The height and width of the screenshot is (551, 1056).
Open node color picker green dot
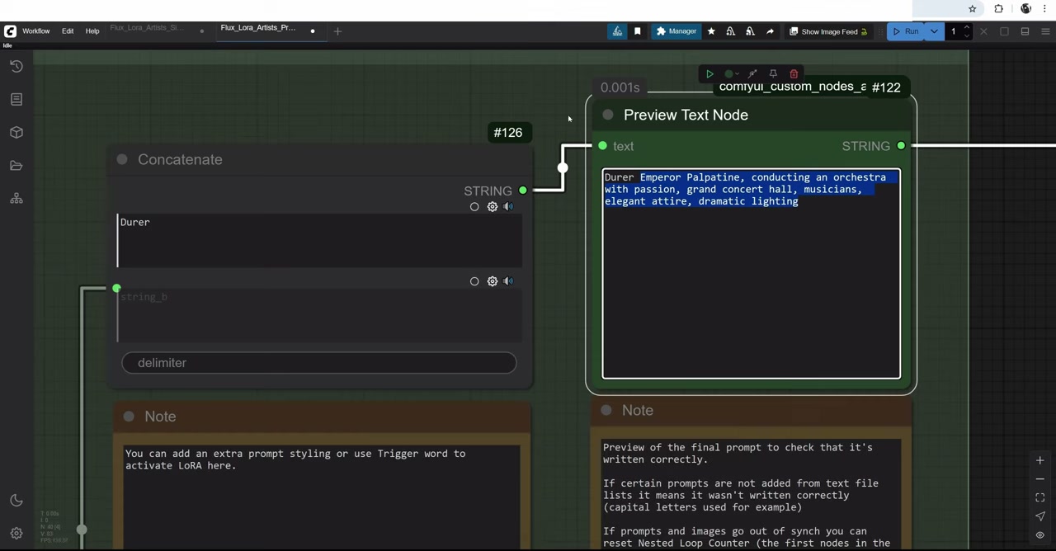pyautogui.click(x=730, y=74)
